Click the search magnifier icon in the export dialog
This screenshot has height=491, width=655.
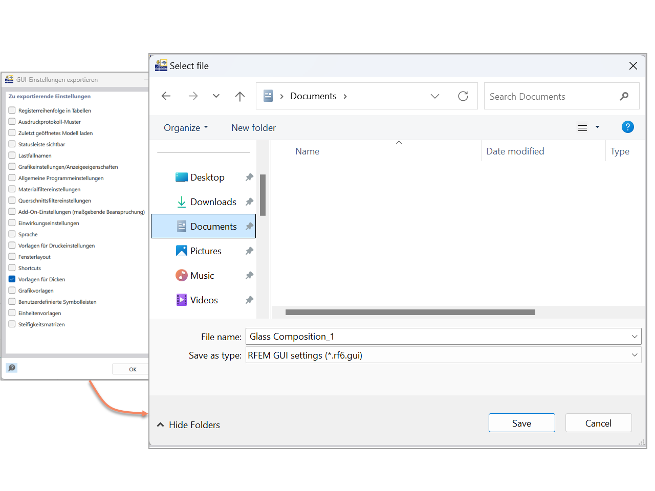[x=11, y=368]
